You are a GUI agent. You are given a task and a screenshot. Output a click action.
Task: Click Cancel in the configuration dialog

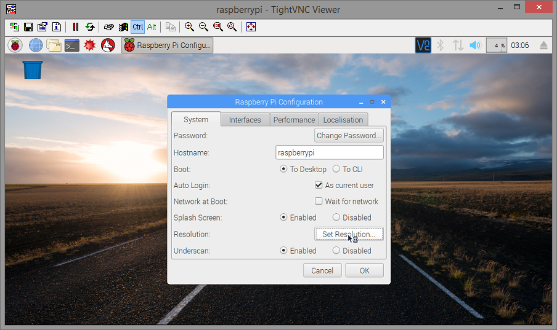322,270
